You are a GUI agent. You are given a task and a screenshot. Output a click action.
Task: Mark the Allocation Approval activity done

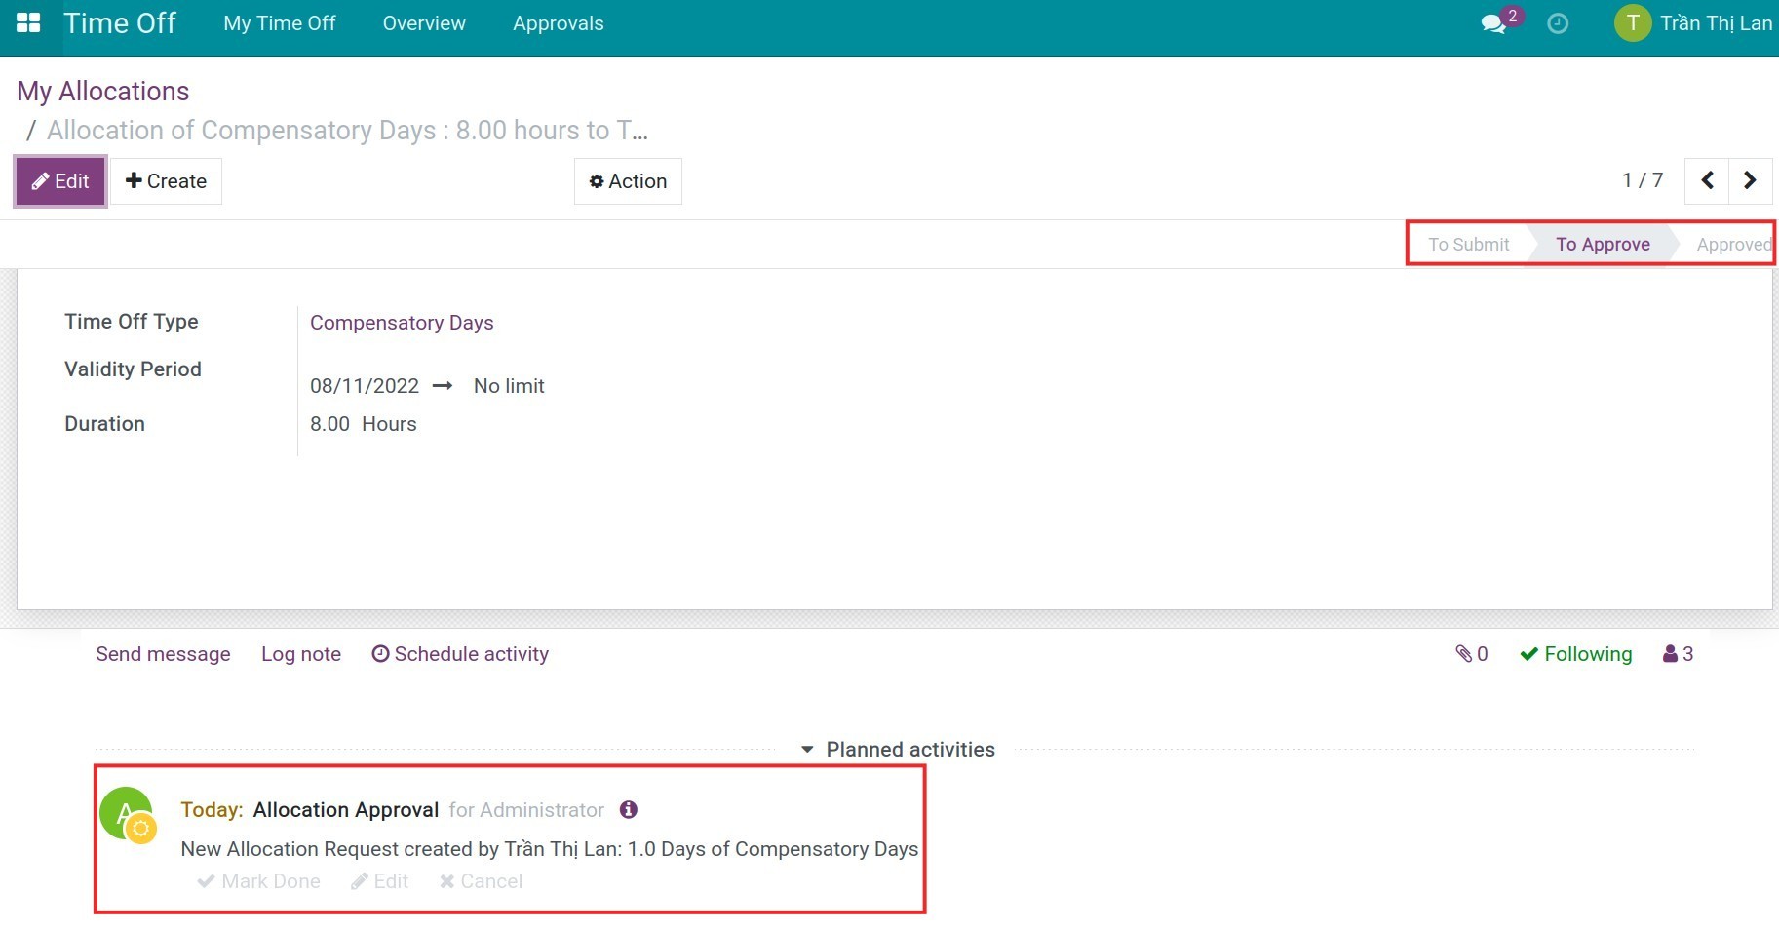coord(258,881)
